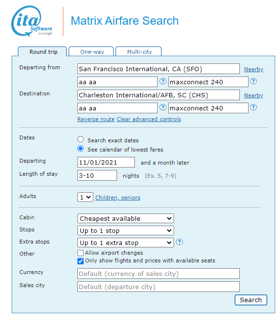Click 'Clear advanced controls' link
The image size is (279, 321).
149,119
